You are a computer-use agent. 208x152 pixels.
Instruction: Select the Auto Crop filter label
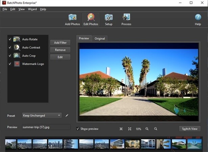tap(29, 56)
